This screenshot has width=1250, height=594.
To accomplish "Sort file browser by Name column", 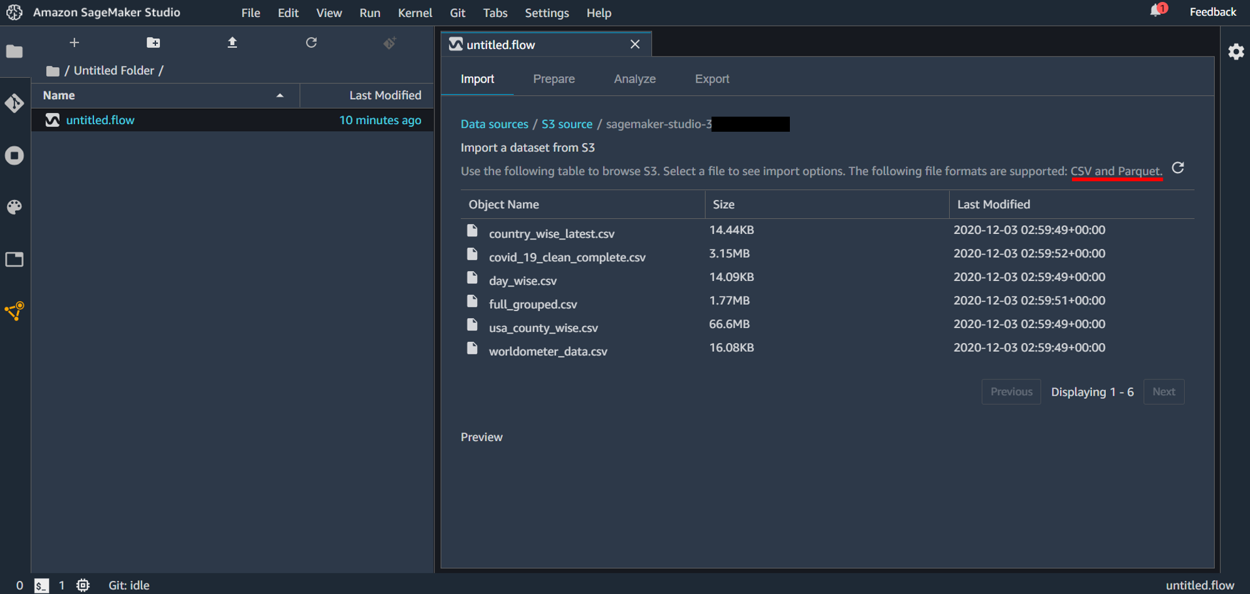I will click(x=165, y=95).
